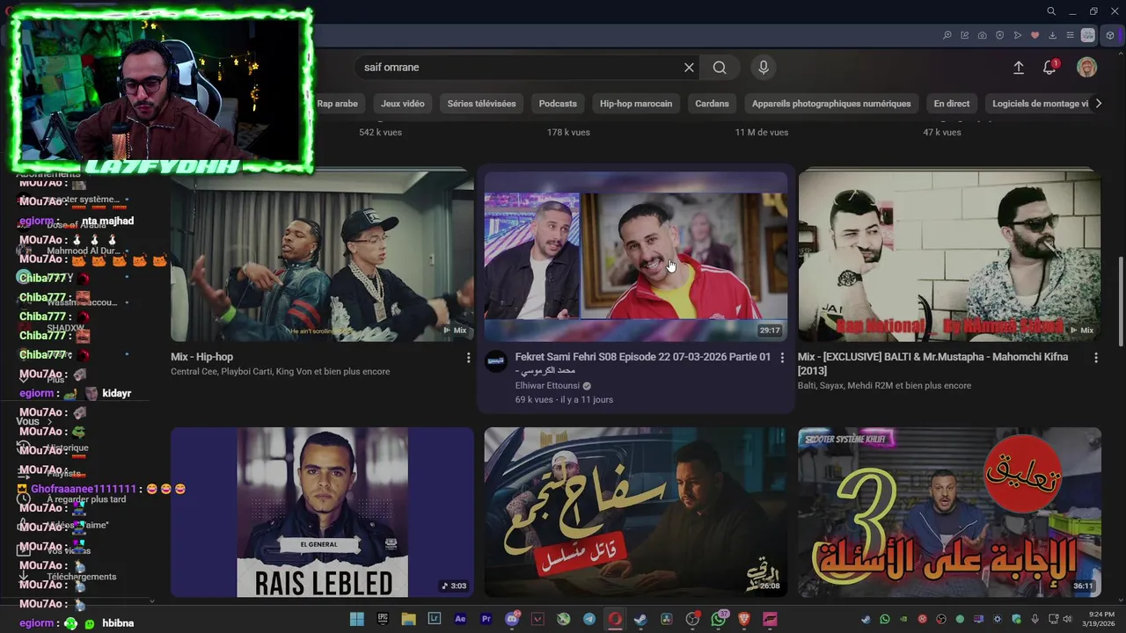The width and height of the screenshot is (1126, 633).
Task: Select the Logiciels de montage chip
Action: point(1040,104)
